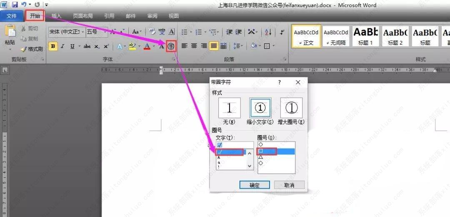This screenshot has height=217, width=450.
Task: Select the 无间隔 style thumbnail
Action: coord(336,36)
